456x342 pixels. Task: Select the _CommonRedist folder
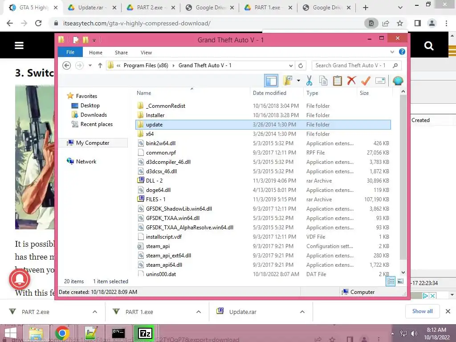click(x=166, y=106)
